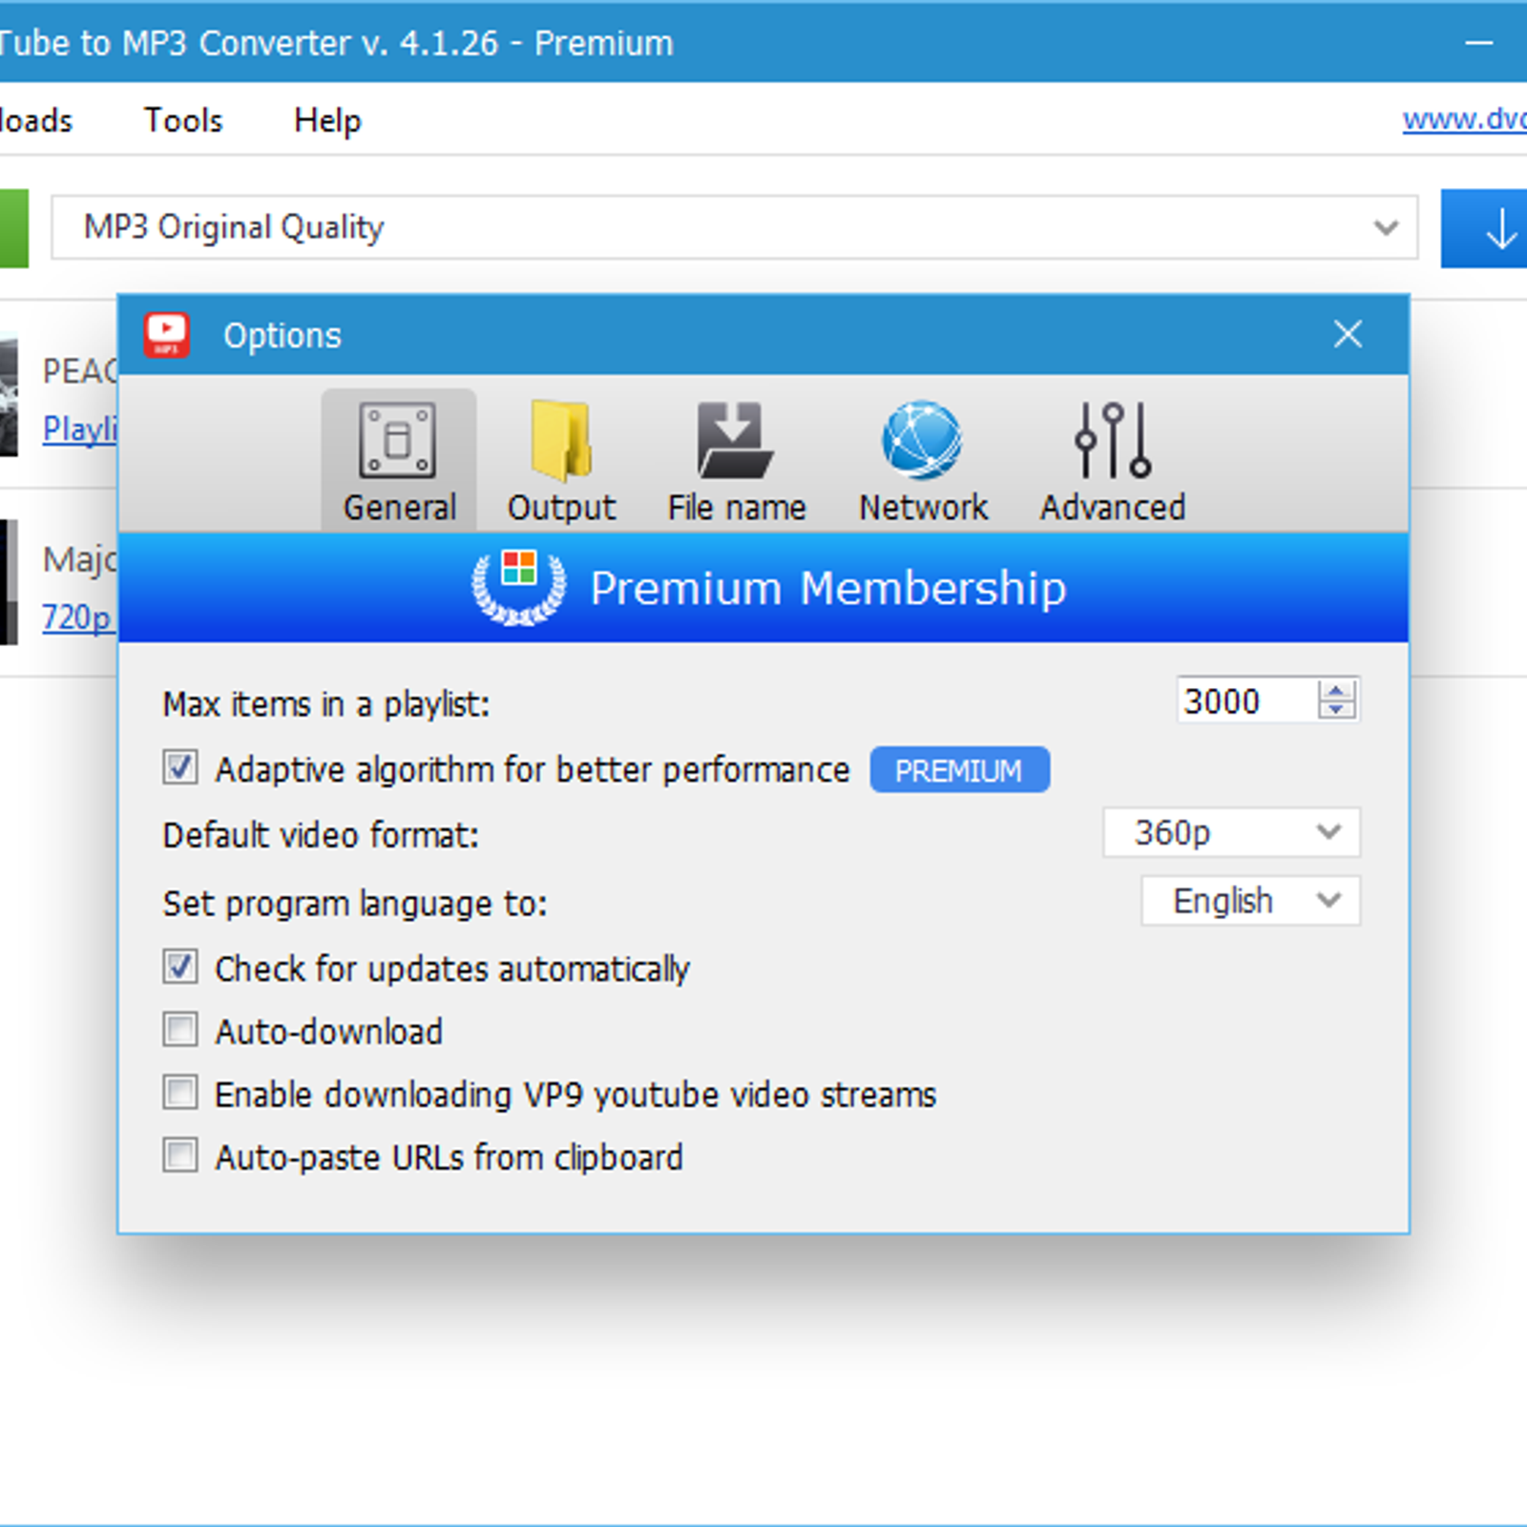The height and width of the screenshot is (1527, 1527).
Task: Enable the Auto-download checkbox
Action: point(180,1030)
